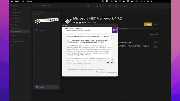Image resolution: width=180 pixels, height=101 pixels.
Task: Cancel the CrossOver installation with yellow button
Action: coord(148,24)
